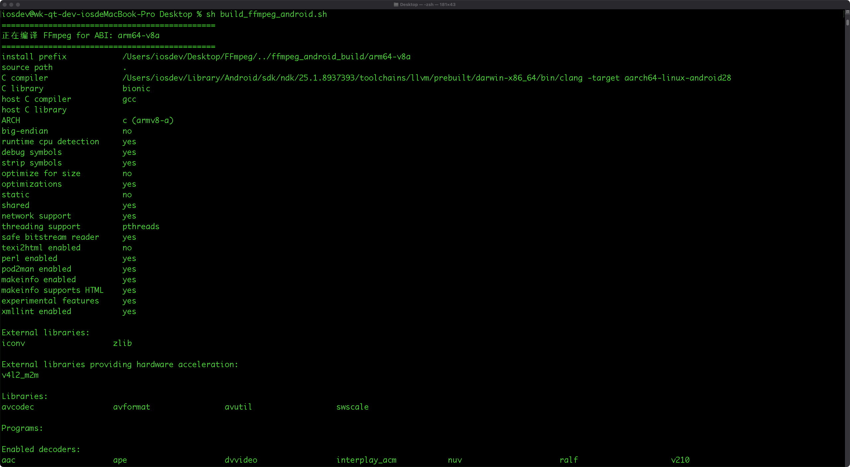Click the text 'FFmpeg for ABI: arm64-v8a'
The height and width of the screenshot is (467, 850).
click(102, 35)
